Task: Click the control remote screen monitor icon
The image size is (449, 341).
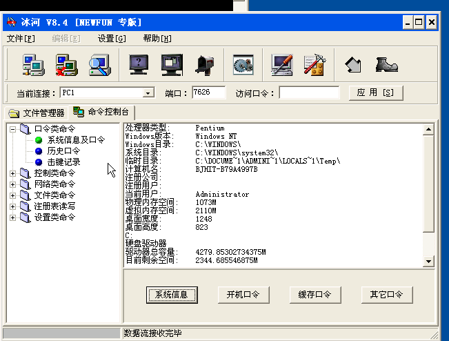Action: (x=172, y=65)
